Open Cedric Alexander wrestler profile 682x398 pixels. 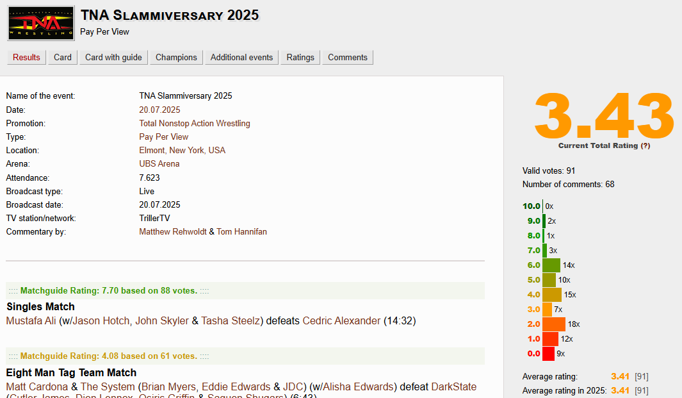point(341,321)
